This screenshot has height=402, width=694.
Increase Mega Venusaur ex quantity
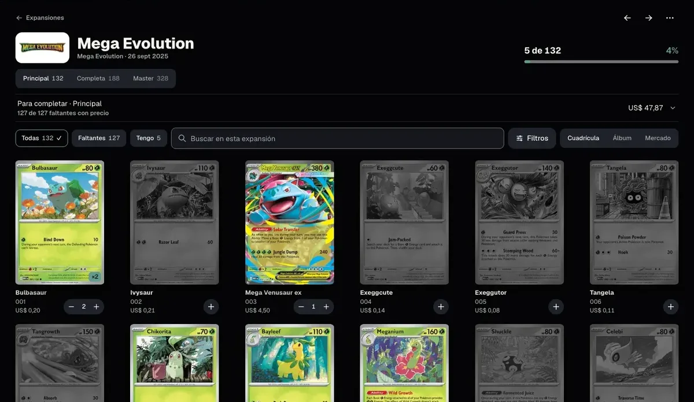[x=326, y=307]
